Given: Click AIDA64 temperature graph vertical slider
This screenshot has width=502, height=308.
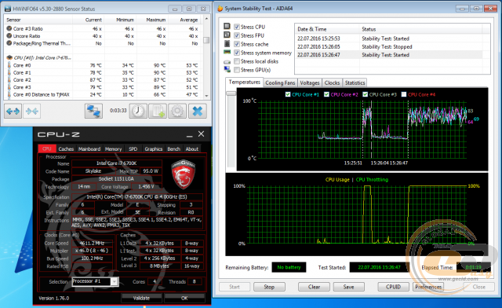Looking at the screenshot, I should 231,93.
